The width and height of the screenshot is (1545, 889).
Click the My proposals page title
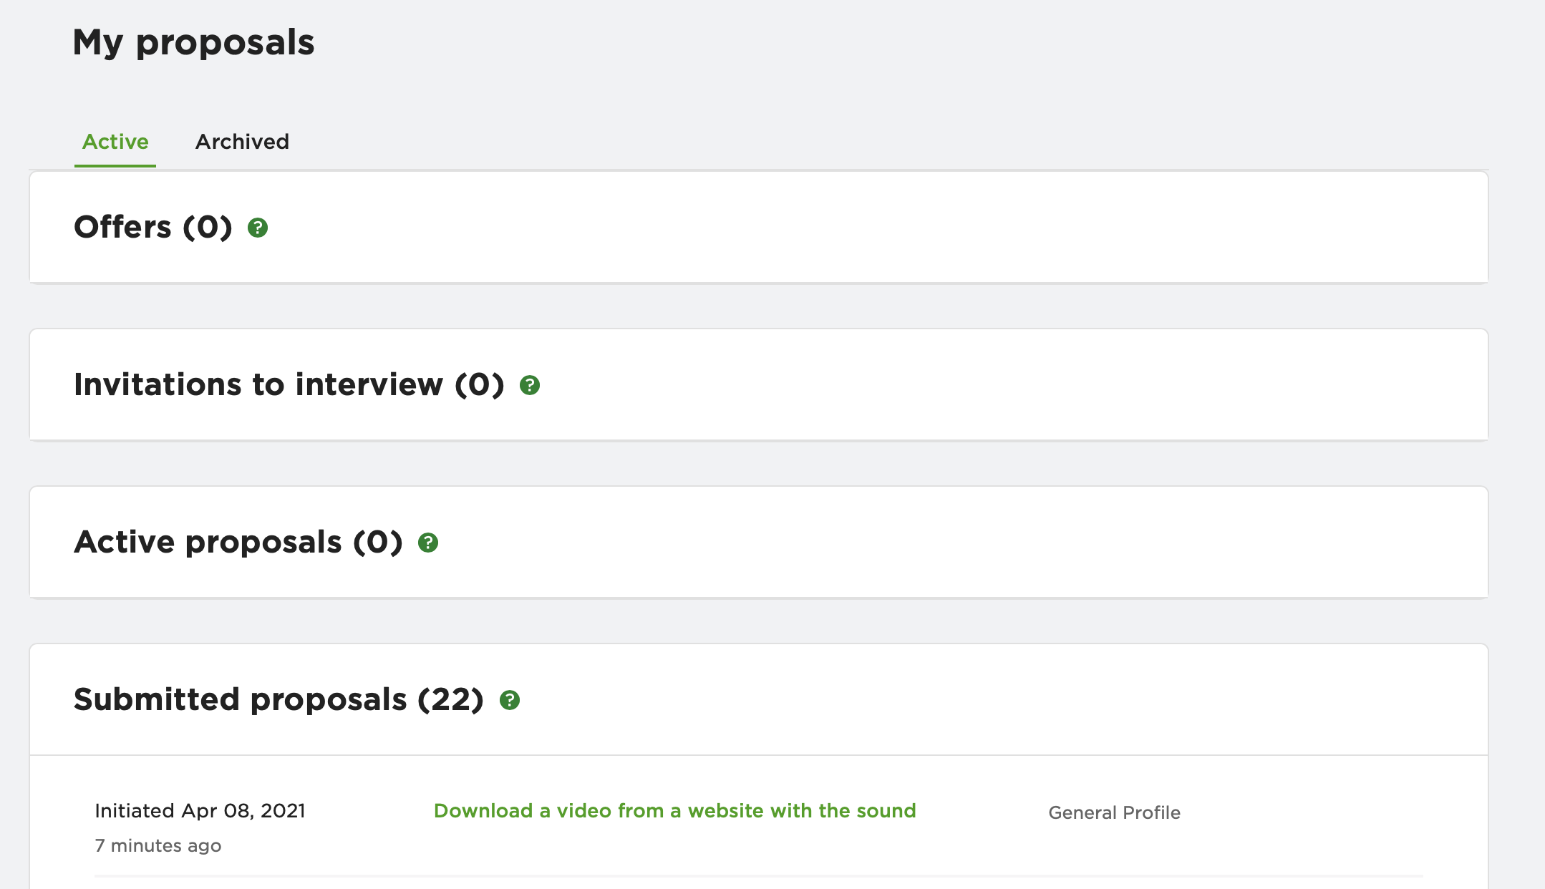[x=194, y=42]
